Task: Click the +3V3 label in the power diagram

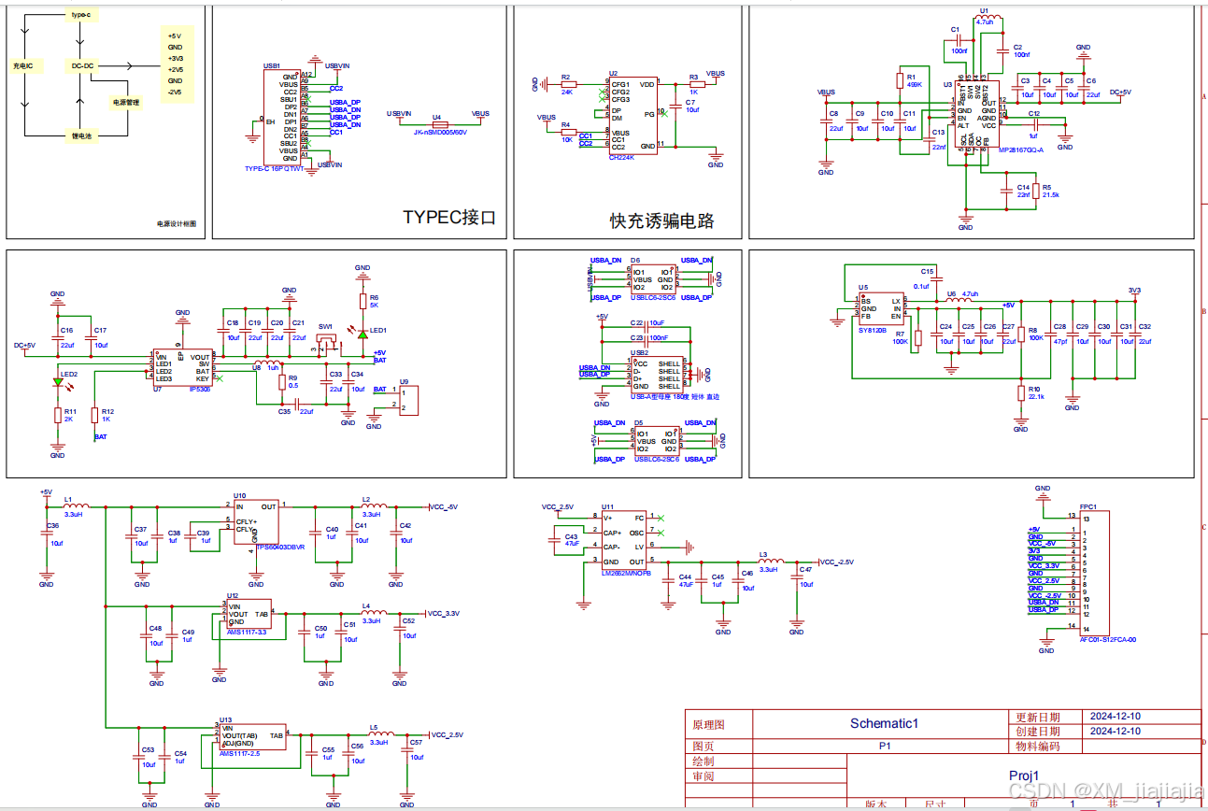Action: point(176,58)
